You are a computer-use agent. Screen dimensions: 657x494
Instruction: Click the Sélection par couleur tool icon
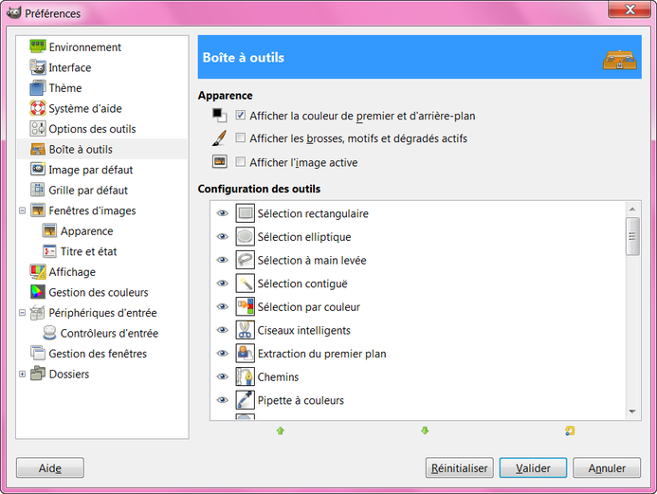(246, 306)
